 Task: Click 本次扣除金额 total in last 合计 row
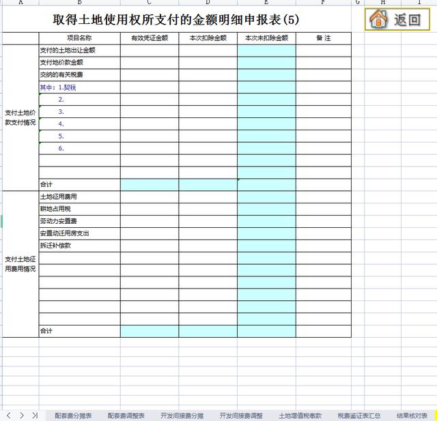coord(208,332)
